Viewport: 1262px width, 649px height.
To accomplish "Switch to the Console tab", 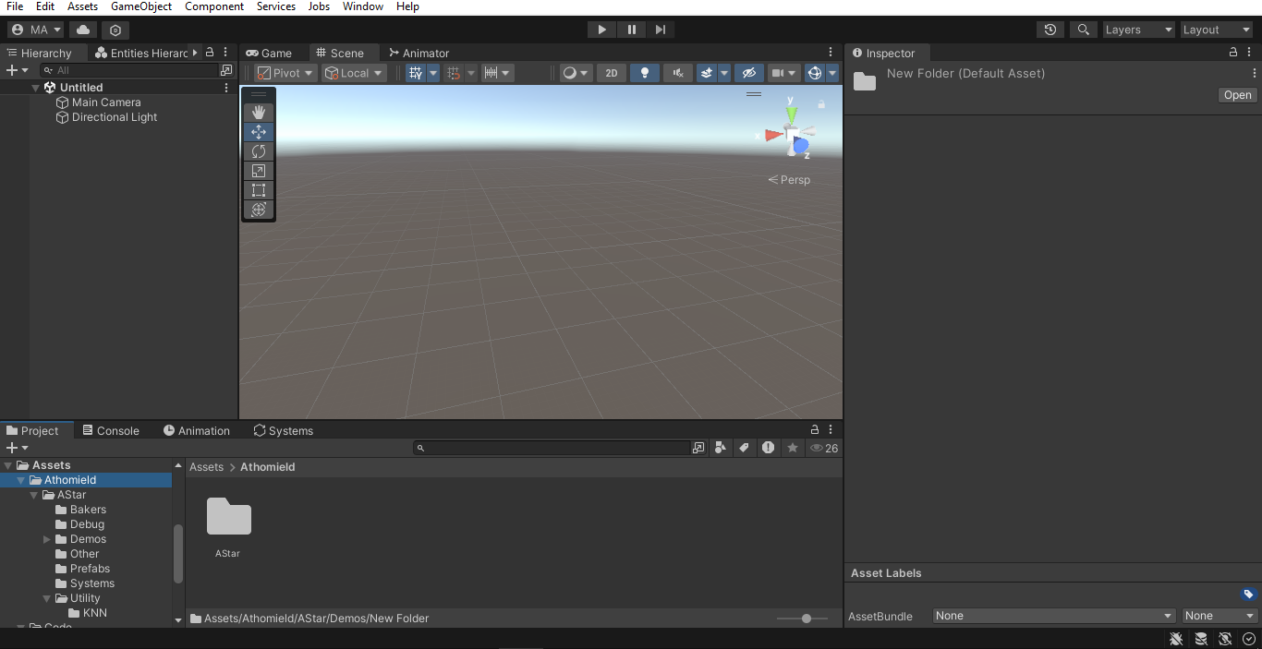I will [x=110, y=431].
